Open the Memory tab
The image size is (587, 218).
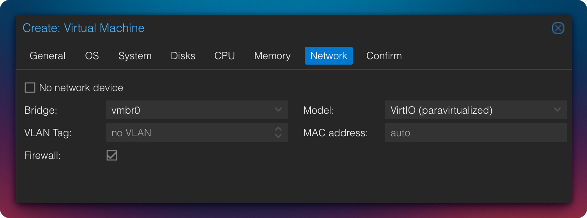pyautogui.click(x=272, y=56)
